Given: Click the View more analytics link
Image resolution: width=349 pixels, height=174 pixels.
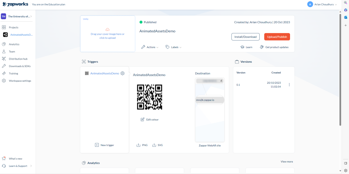Looking at the screenshot, I should (287, 162).
